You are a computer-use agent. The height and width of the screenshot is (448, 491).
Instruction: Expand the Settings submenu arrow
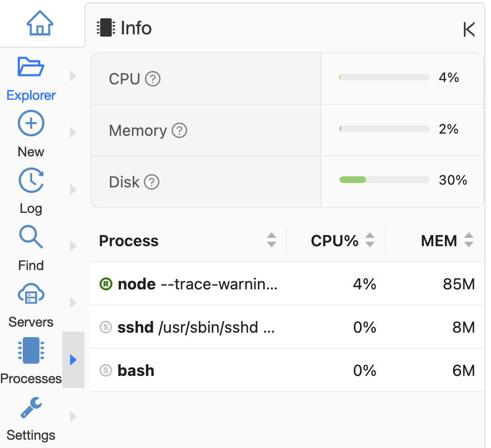tap(73, 416)
